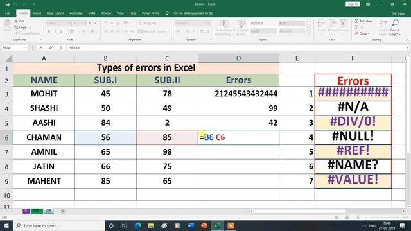
Task: Open Insert Function fx dialog
Action: (x=60, y=47)
